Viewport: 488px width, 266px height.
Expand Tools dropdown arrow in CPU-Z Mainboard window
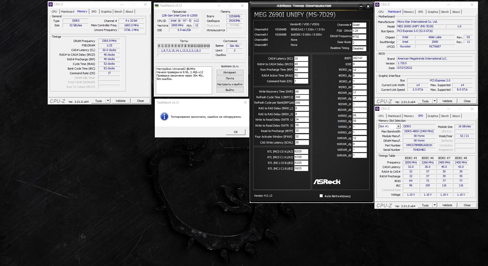pyautogui.click(x=435, y=101)
